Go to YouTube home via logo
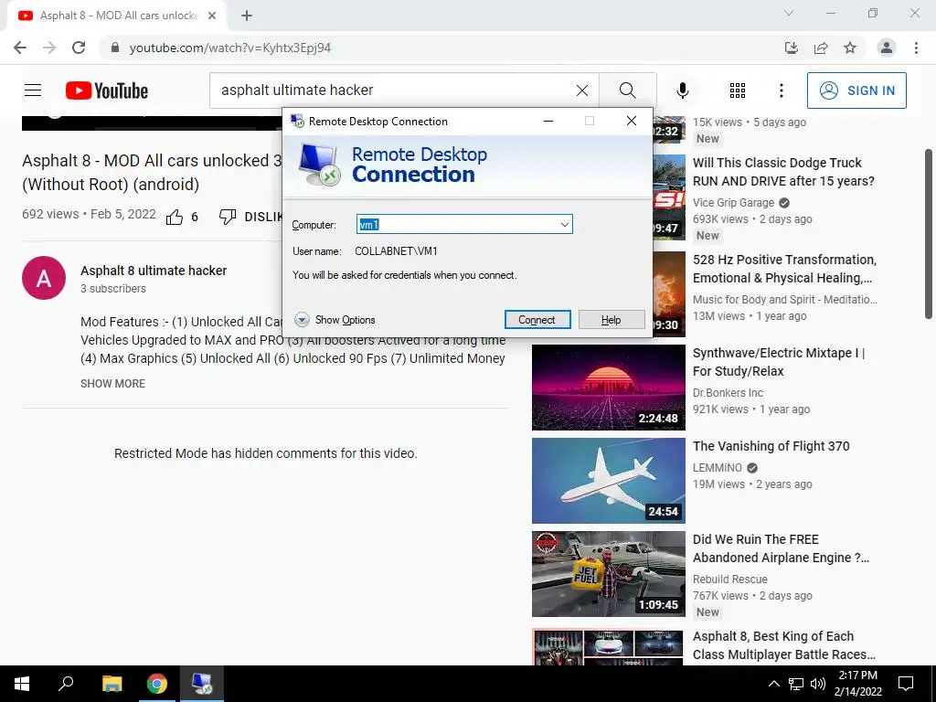This screenshot has width=936, height=702. (107, 90)
